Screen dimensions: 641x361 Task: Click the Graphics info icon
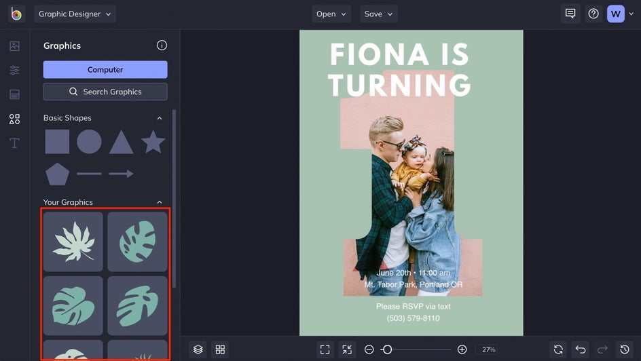[162, 45]
